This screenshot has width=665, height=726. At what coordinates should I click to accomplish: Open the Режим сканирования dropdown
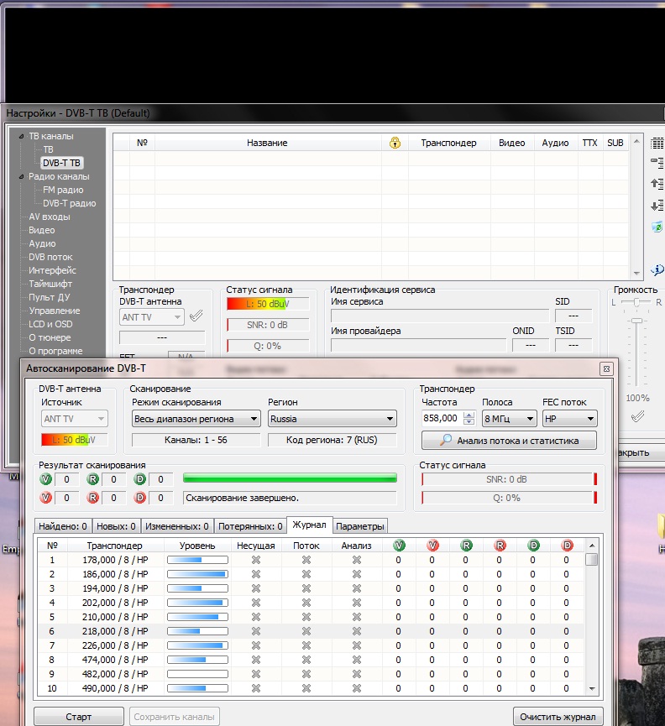pos(196,418)
